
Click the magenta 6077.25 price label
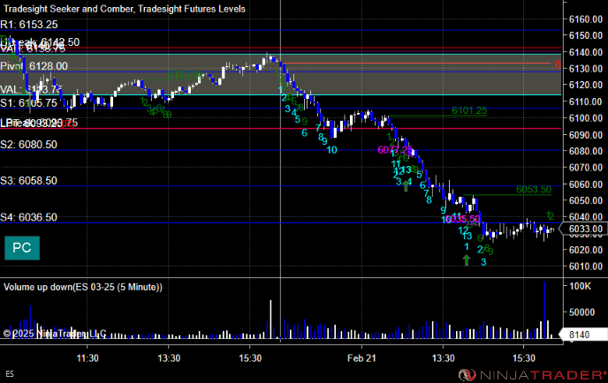click(396, 150)
